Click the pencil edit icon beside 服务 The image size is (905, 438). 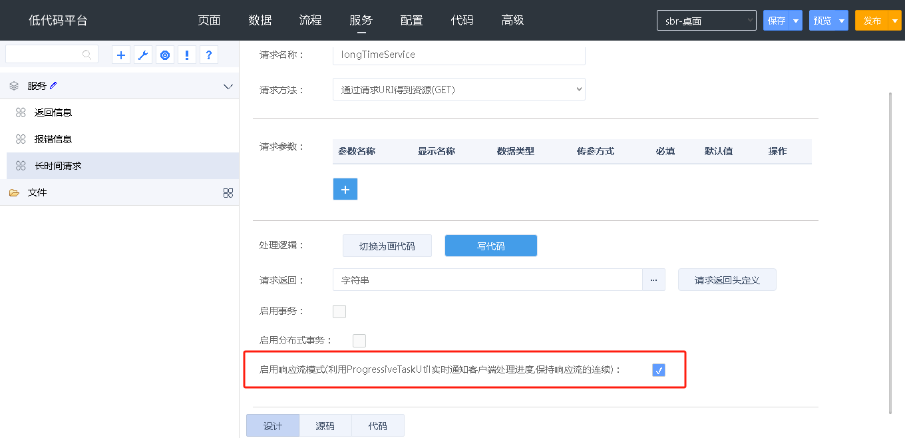[54, 85]
